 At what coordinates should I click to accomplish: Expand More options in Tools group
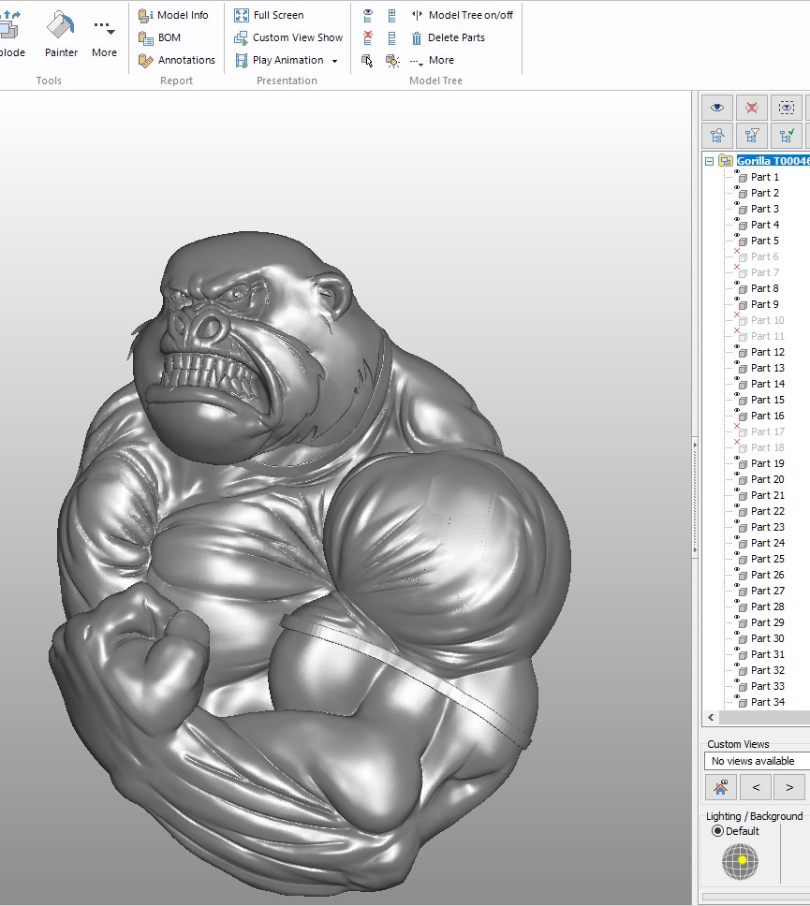pos(104,36)
